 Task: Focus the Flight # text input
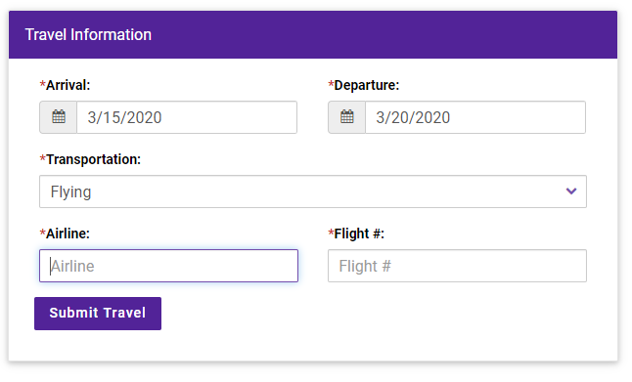point(457,266)
